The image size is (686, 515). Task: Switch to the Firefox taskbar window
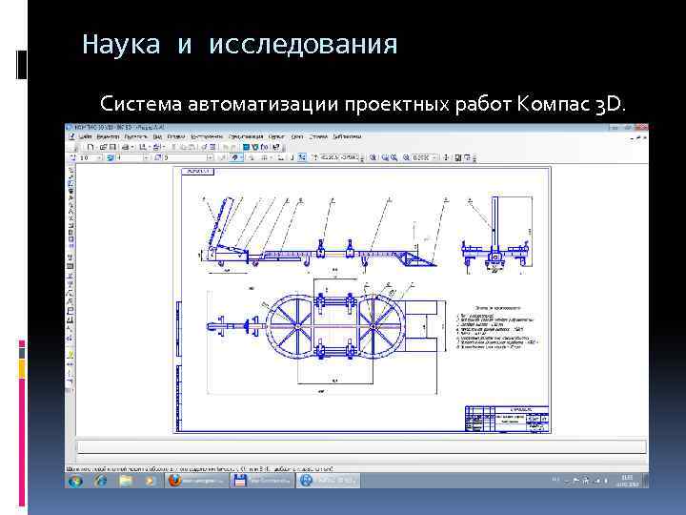coord(197,481)
